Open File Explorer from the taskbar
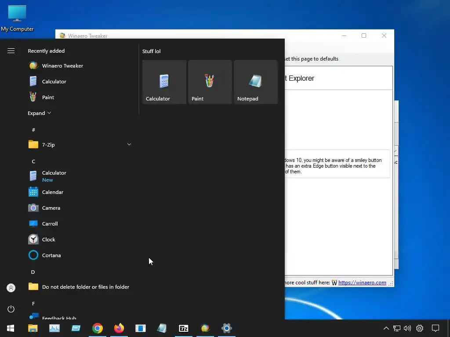The image size is (450, 337). point(33,328)
